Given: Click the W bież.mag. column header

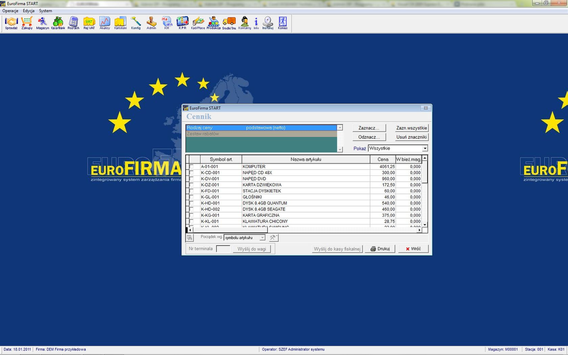Looking at the screenshot, I should (408, 159).
